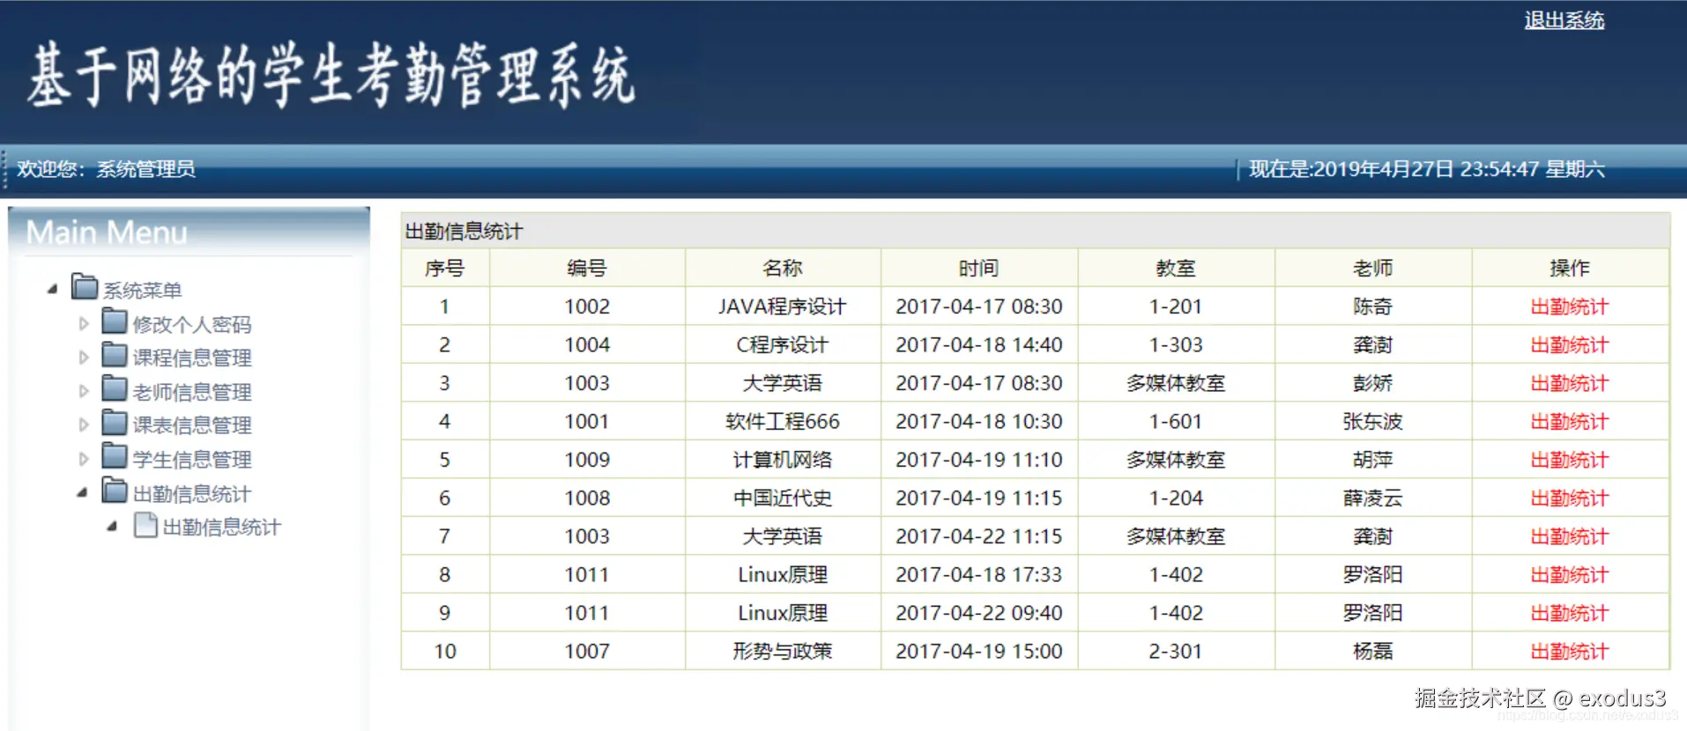1687x731 pixels.
Task: Click the Main Menu panel title
Action: click(x=107, y=233)
